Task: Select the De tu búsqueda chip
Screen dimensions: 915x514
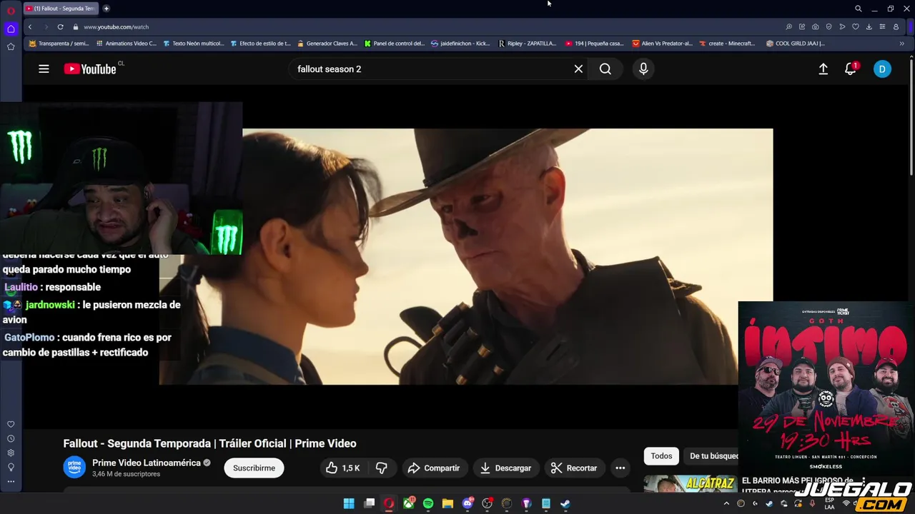Action: [x=713, y=455]
